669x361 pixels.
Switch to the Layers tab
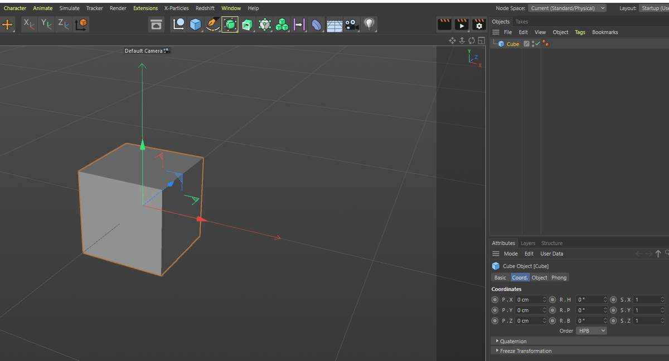pyautogui.click(x=527, y=243)
